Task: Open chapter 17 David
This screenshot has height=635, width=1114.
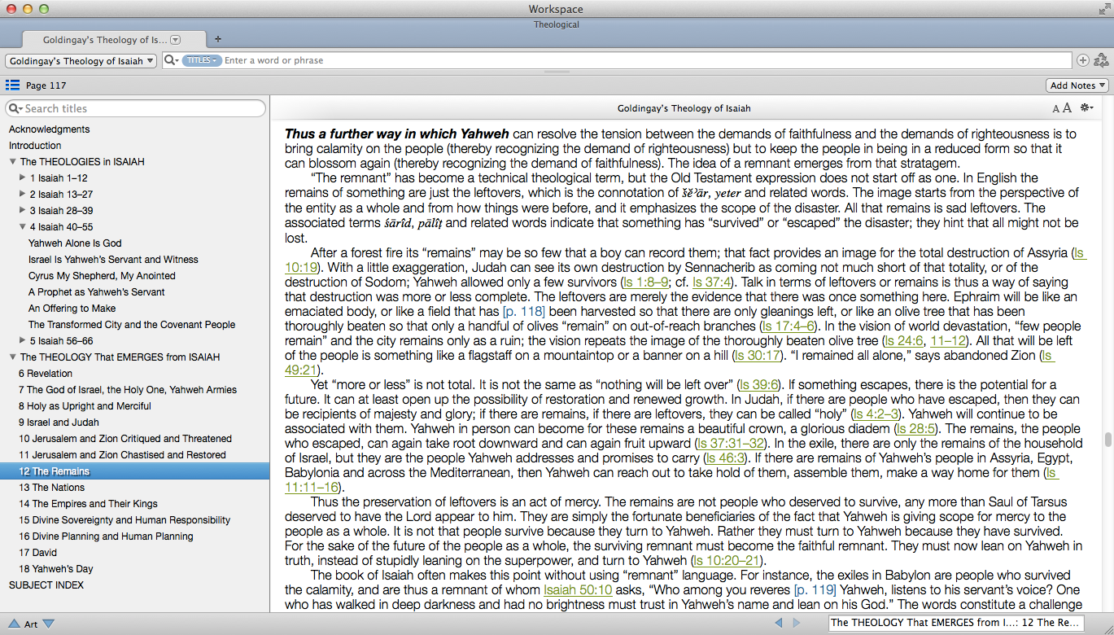Action: [37, 553]
